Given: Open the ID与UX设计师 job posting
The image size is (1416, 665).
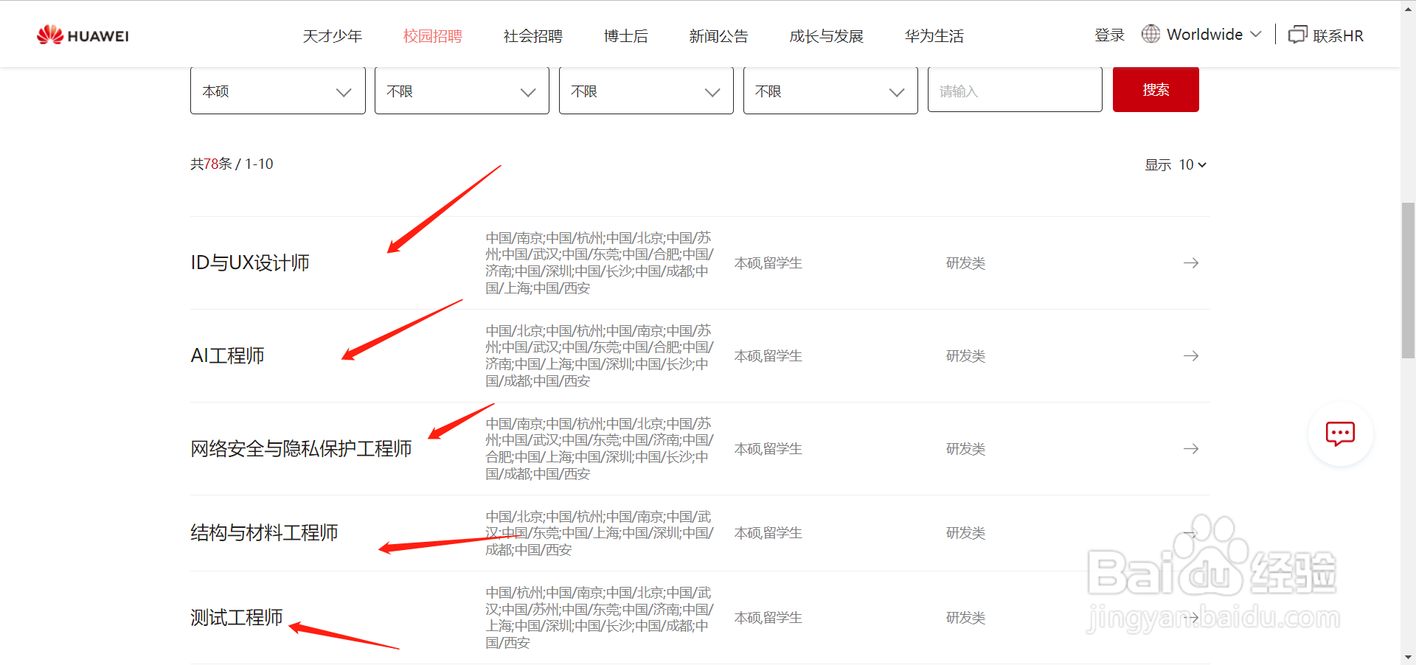Looking at the screenshot, I should (x=250, y=262).
